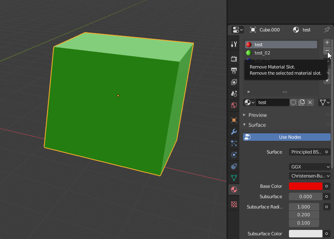Click the Base Color red swatch
334x239 pixels.
305,186
